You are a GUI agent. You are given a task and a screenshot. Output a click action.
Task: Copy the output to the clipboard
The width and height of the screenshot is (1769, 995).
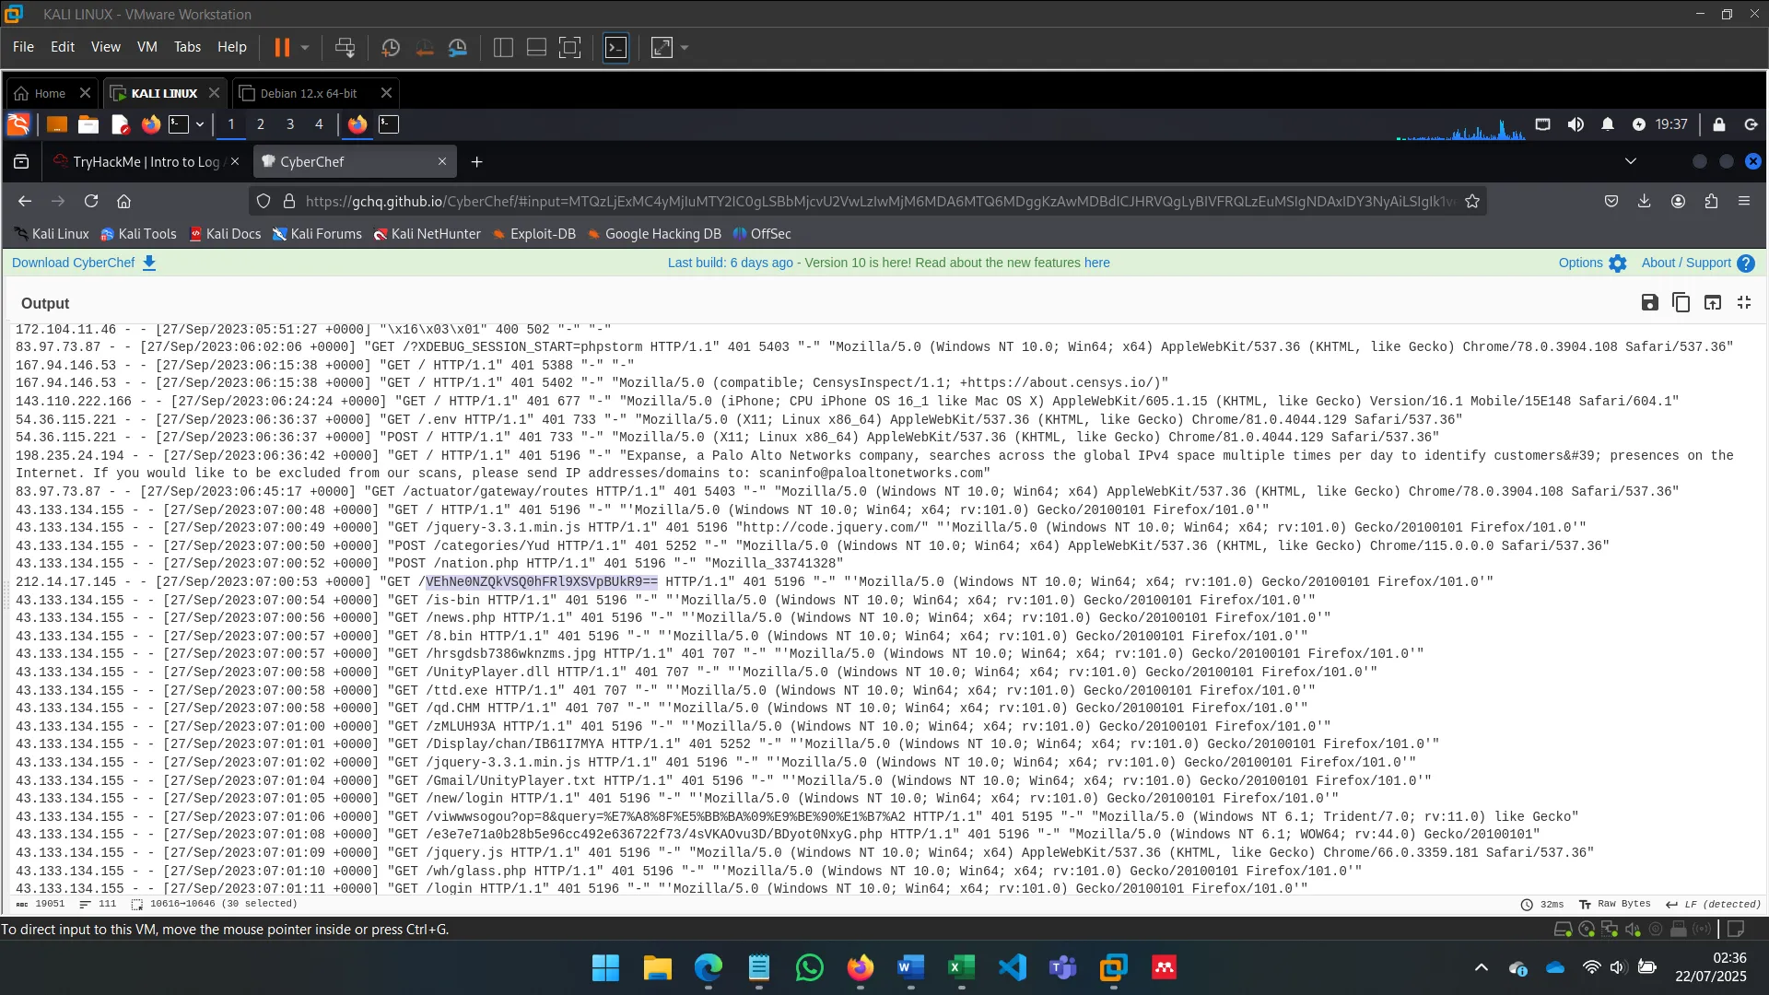pos(1681,302)
